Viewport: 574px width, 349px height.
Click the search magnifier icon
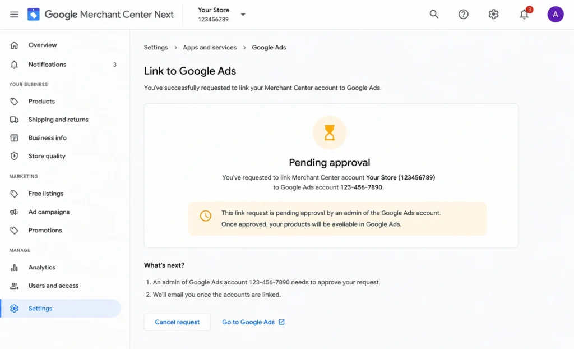coord(434,14)
